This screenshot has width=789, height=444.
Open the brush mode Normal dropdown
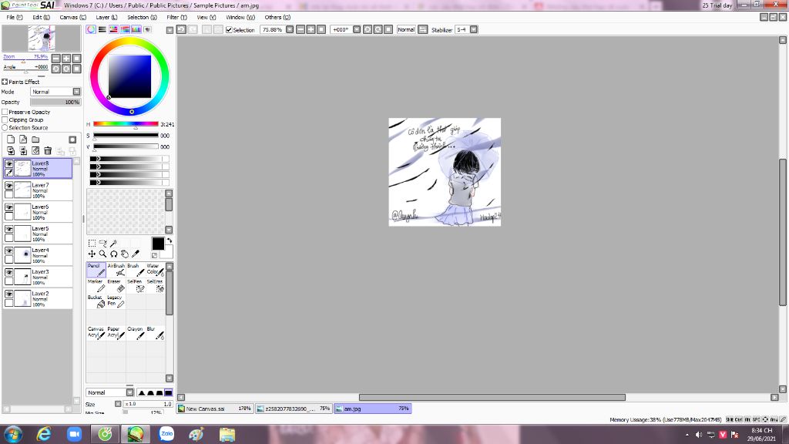click(x=109, y=392)
